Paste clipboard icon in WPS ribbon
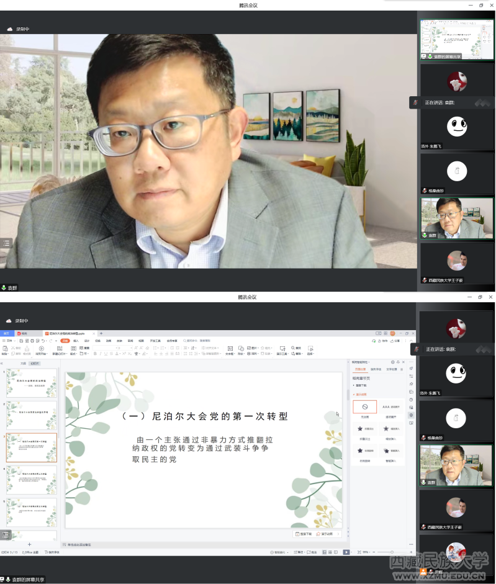 (x=5, y=348)
